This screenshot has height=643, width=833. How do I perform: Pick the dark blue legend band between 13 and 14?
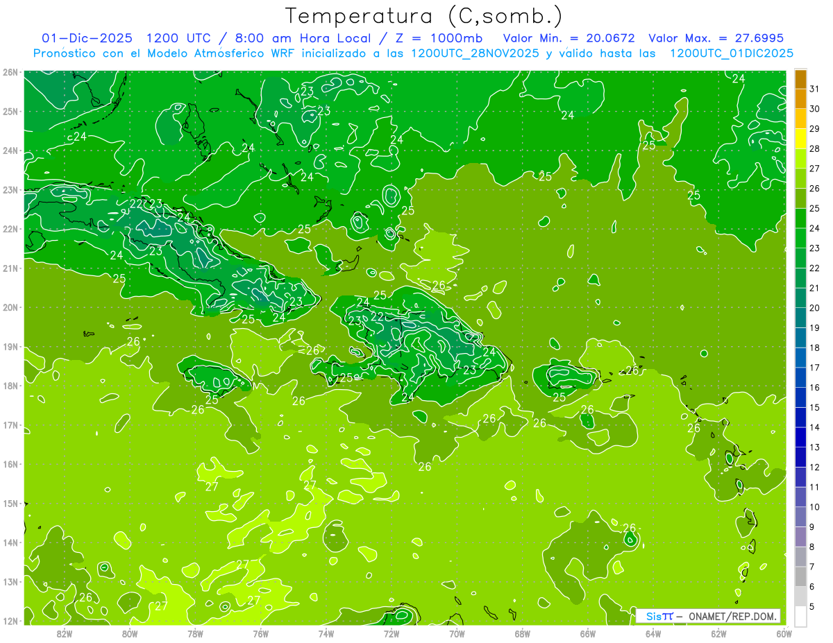(x=801, y=437)
